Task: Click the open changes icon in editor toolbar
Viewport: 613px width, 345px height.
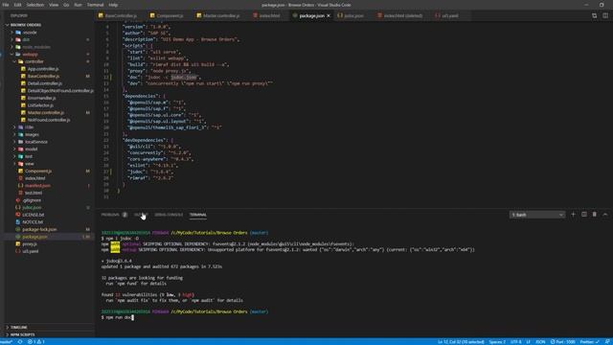Action: click(x=594, y=15)
